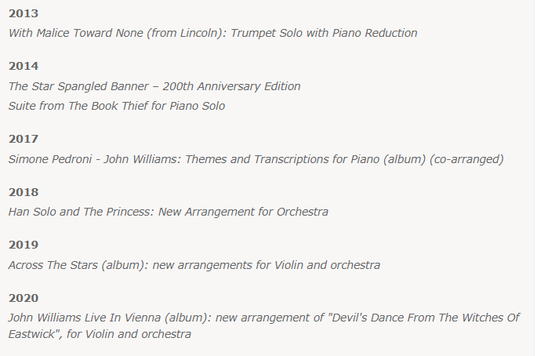Click Trumpet Solo with Piano Reduction text

324,33
